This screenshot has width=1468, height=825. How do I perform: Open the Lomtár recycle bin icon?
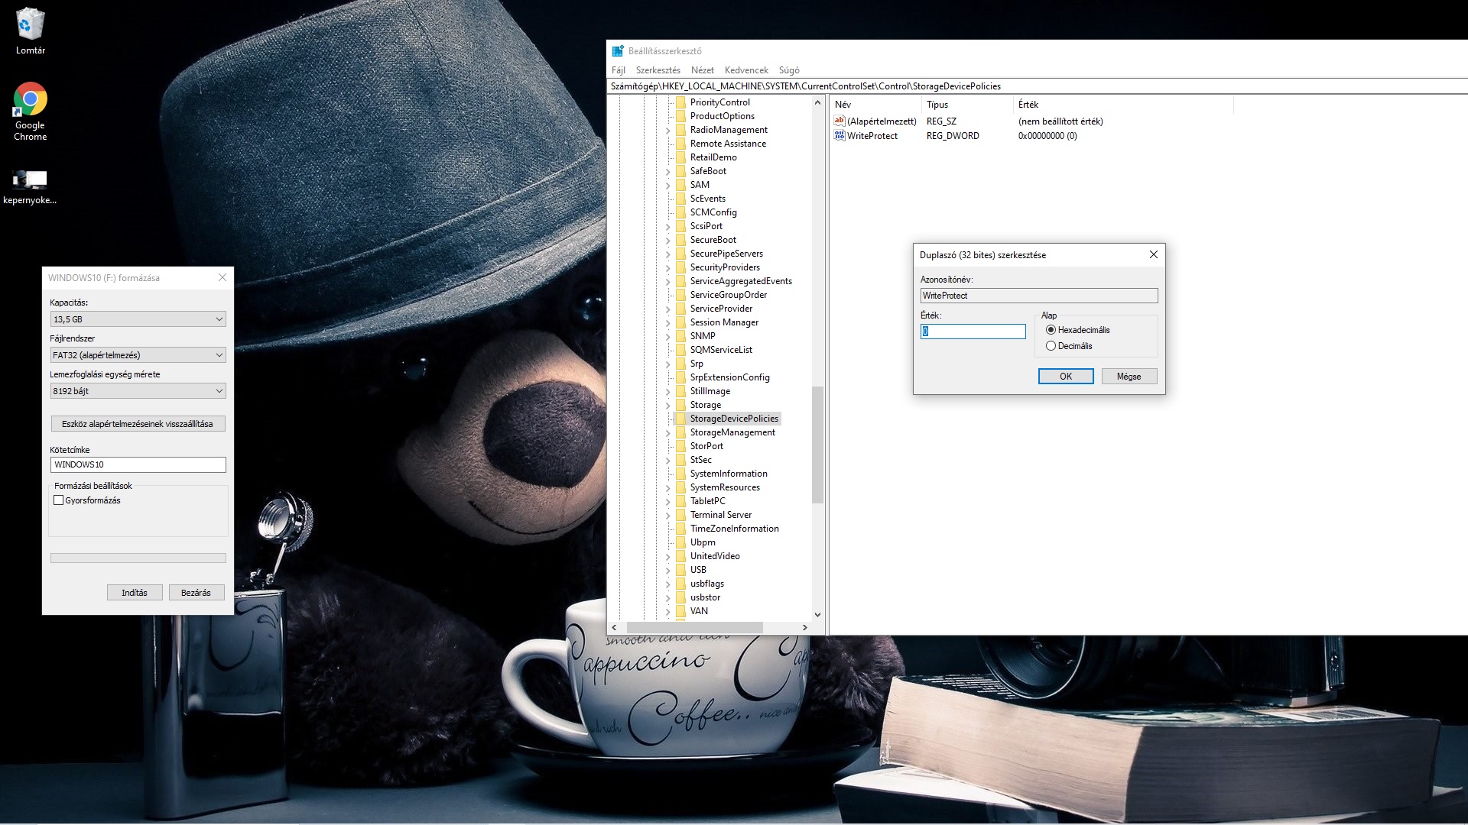[30, 24]
